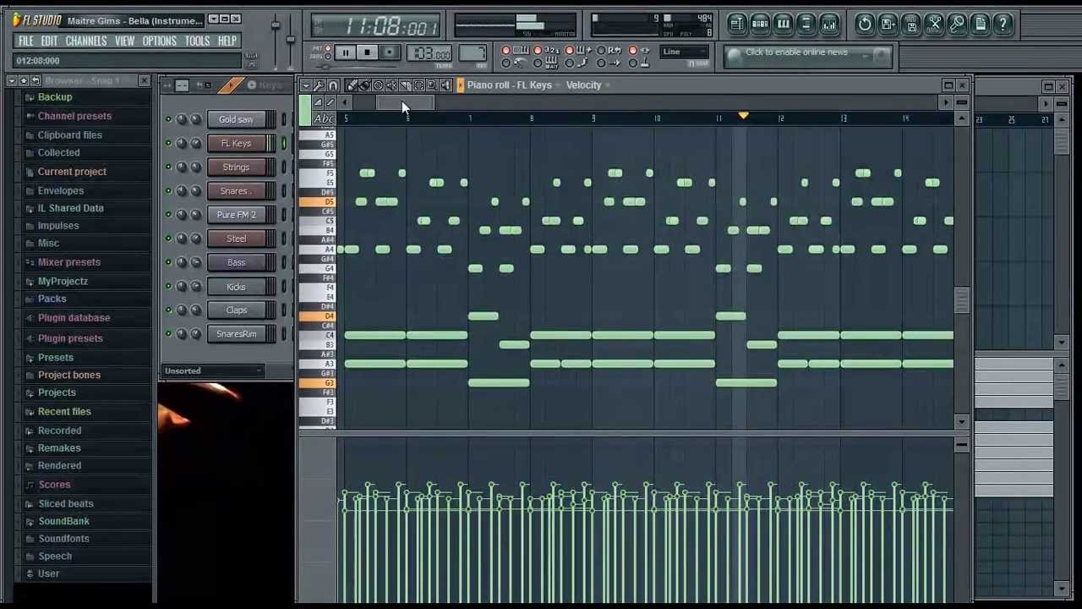The height and width of the screenshot is (609, 1082).
Task: Open the Step Sequencer view icon
Action: 760,24
